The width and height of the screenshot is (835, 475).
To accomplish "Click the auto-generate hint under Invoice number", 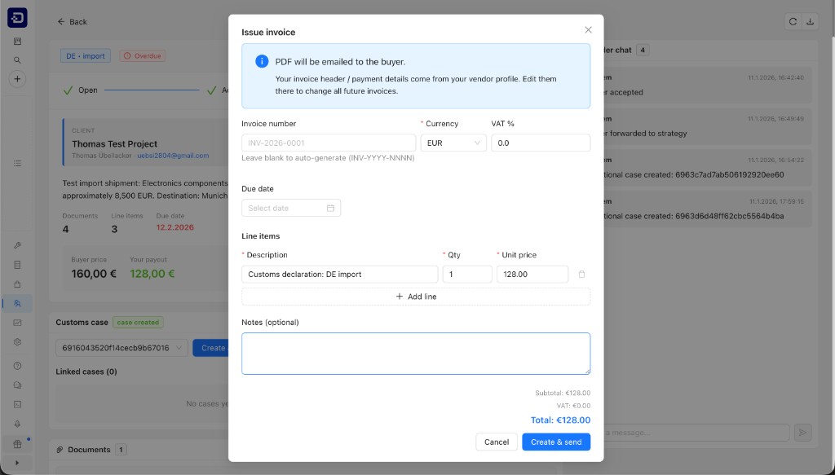I will pyautogui.click(x=328, y=158).
